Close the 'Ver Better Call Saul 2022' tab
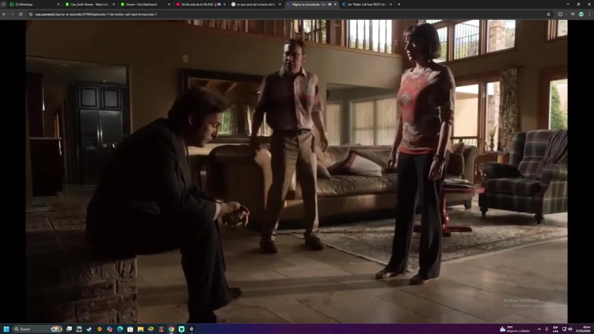Viewport: 594px width, 334px height. tap(391, 4)
